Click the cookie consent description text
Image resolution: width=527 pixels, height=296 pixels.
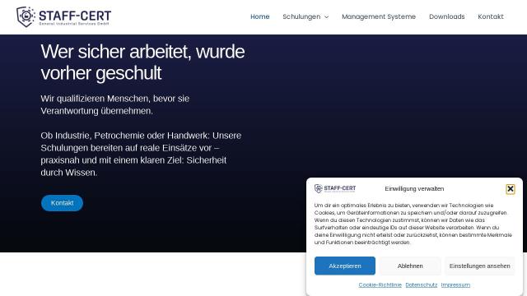(413, 224)
